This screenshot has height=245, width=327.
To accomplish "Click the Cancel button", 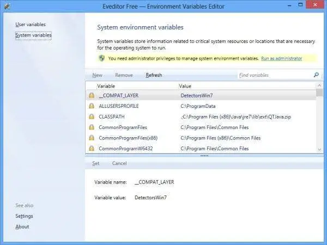I will pyautogui.click(x=119, y=163).
